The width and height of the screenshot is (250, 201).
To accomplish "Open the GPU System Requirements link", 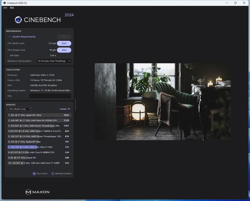I will tap(24, 37).
